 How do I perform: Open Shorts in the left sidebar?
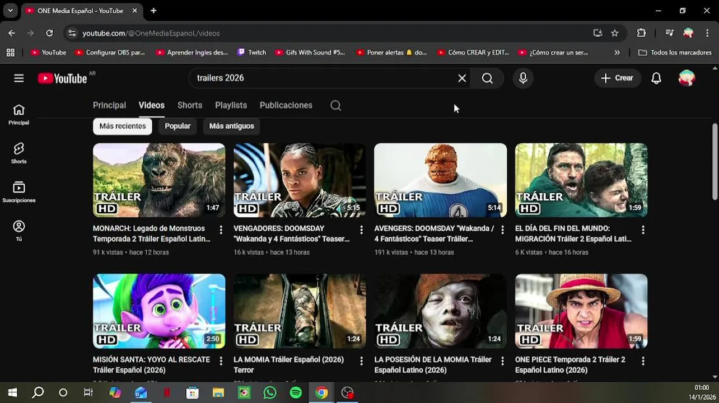click(19, 153)
